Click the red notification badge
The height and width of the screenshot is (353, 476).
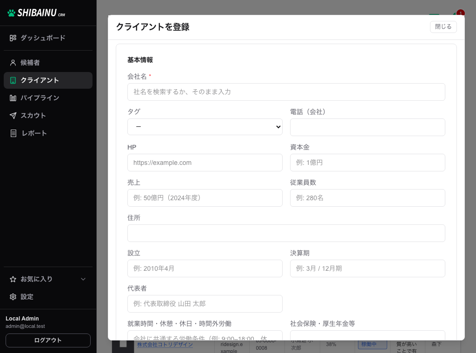[x=461, y=13]
